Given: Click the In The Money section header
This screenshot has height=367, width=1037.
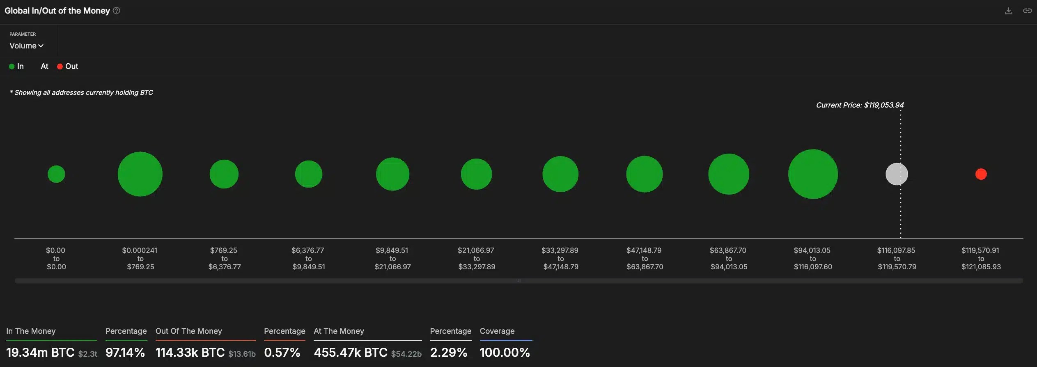Looking at the screenshot, I should pos(30,331).
